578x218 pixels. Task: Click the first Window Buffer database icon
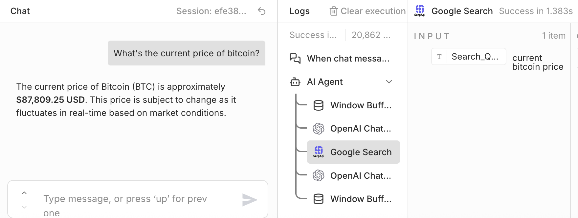pos(318,105)
